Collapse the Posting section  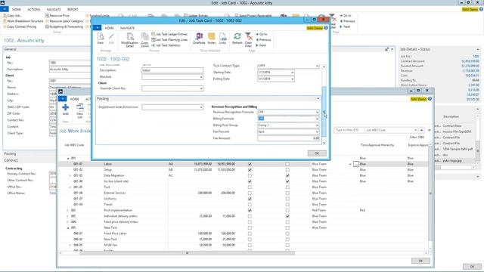(318, 99)
